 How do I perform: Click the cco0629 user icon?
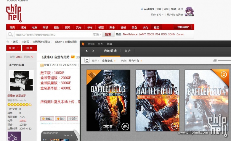click(x=142, y=9)
